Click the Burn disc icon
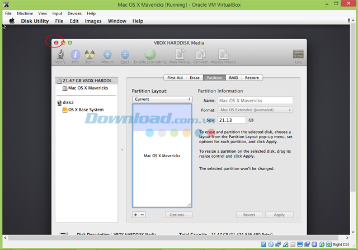 89,55
